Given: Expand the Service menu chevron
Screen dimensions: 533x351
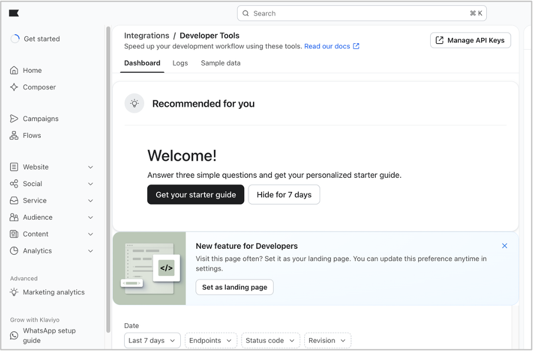Looking at the screenshot, I should pyautogui.click(x=90, y=200).
